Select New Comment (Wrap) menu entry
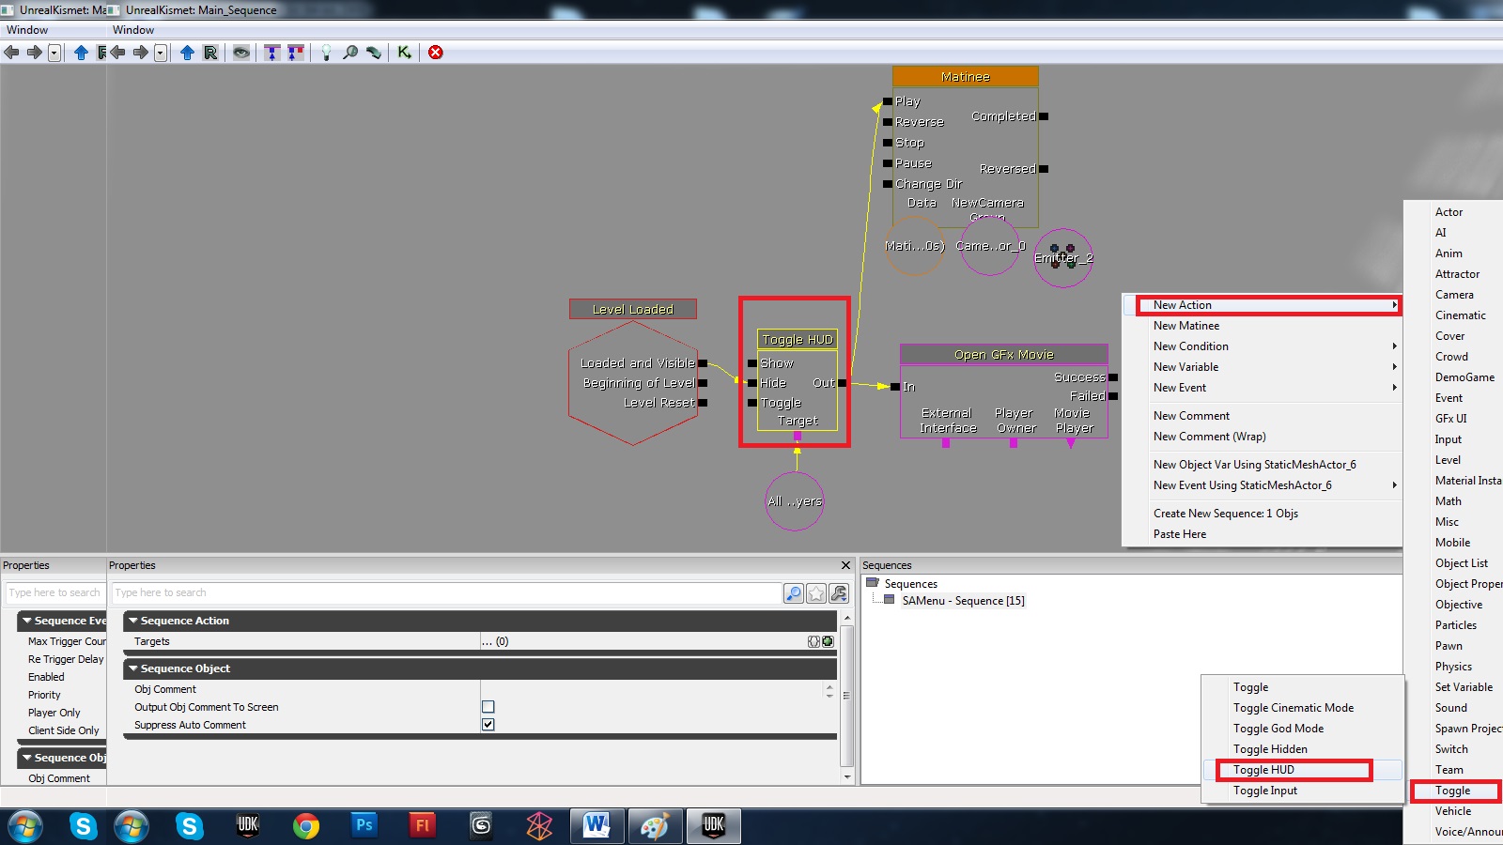This screenshot has height=845, width=1503. (1263, 437)
